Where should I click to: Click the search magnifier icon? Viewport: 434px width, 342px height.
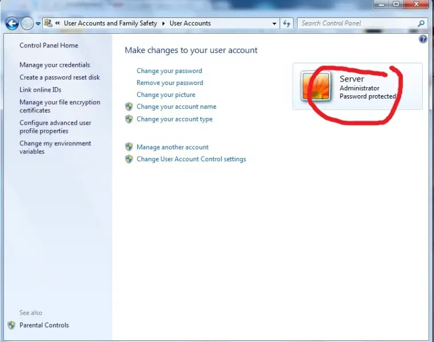coord(421,23)
